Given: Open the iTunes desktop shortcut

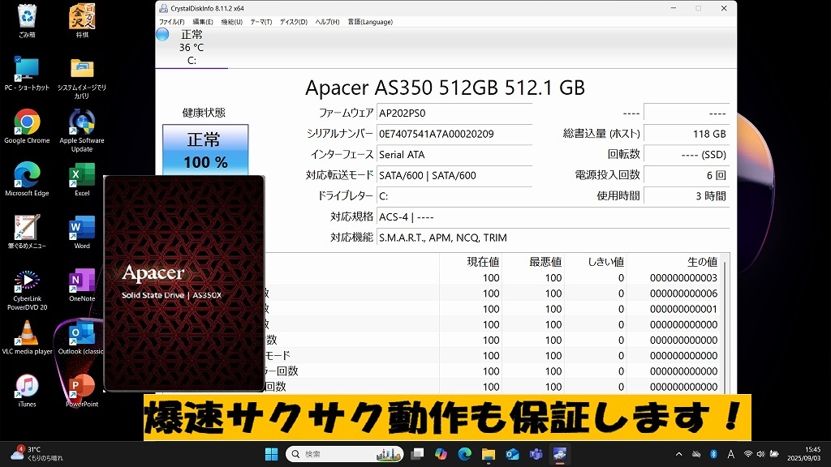Looking at the screenshot, I should point(27,391).
